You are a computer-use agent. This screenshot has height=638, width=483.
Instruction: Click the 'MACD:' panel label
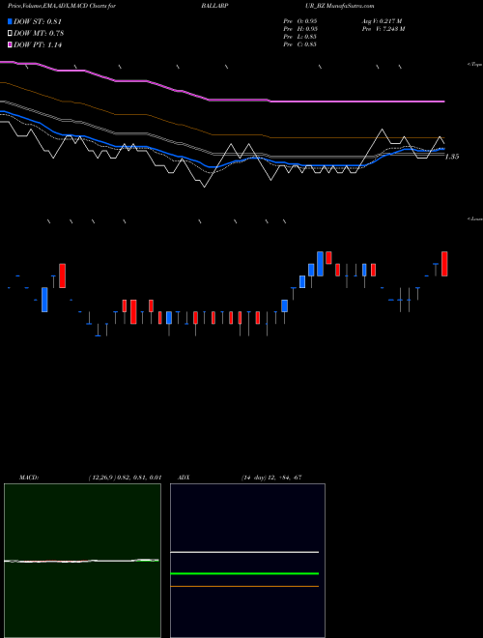(x=29, y=478)
